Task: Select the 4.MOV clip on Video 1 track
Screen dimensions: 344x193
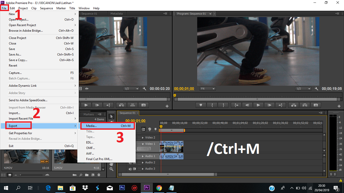Action: pos(171,147)
